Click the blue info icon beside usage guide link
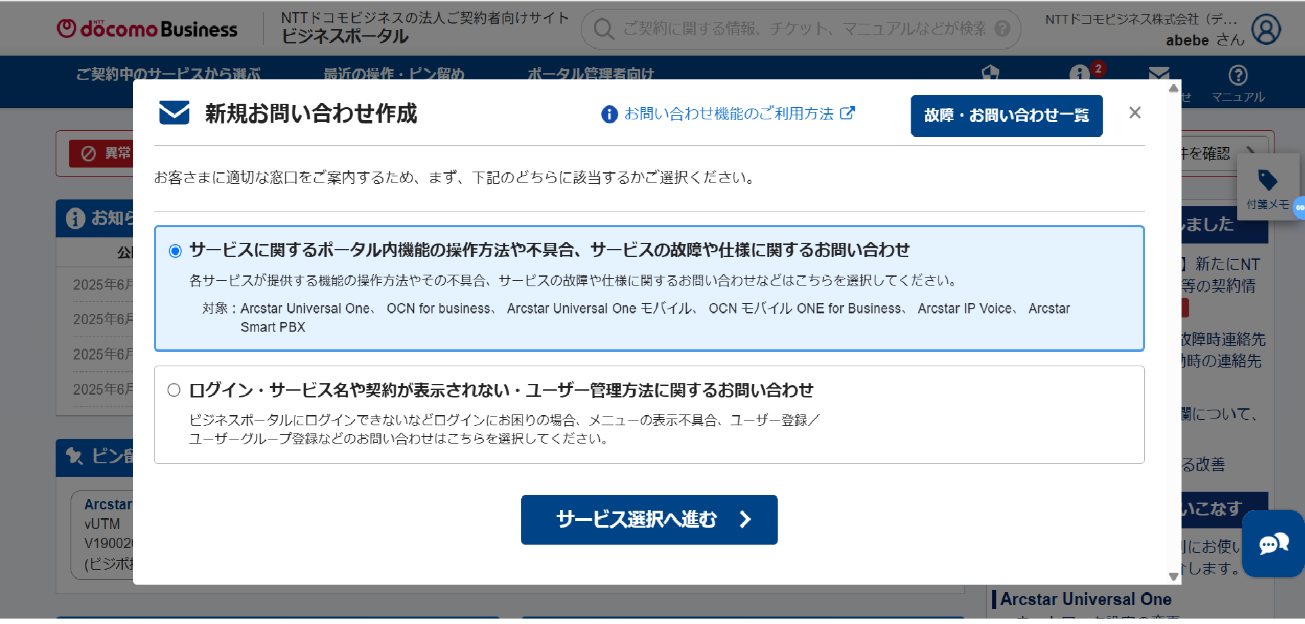 pyautogui.click(x=609, y=114)
